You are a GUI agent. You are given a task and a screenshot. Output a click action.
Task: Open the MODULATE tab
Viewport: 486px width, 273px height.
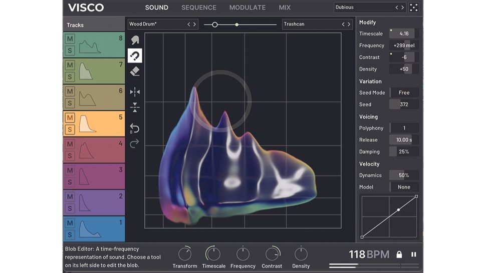click(248, 7)
